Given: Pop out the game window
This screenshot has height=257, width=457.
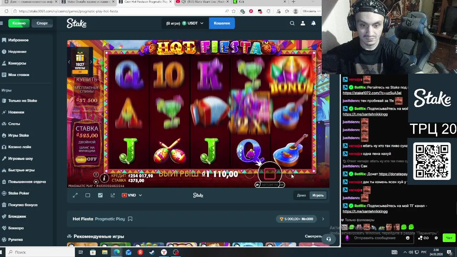Looking at the screenshot, I should pos(113,195).
